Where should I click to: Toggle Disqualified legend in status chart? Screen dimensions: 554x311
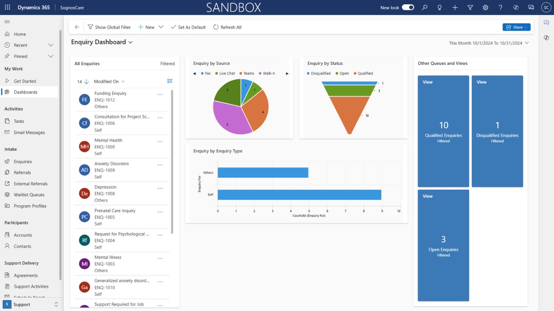[x=319, y=73]
